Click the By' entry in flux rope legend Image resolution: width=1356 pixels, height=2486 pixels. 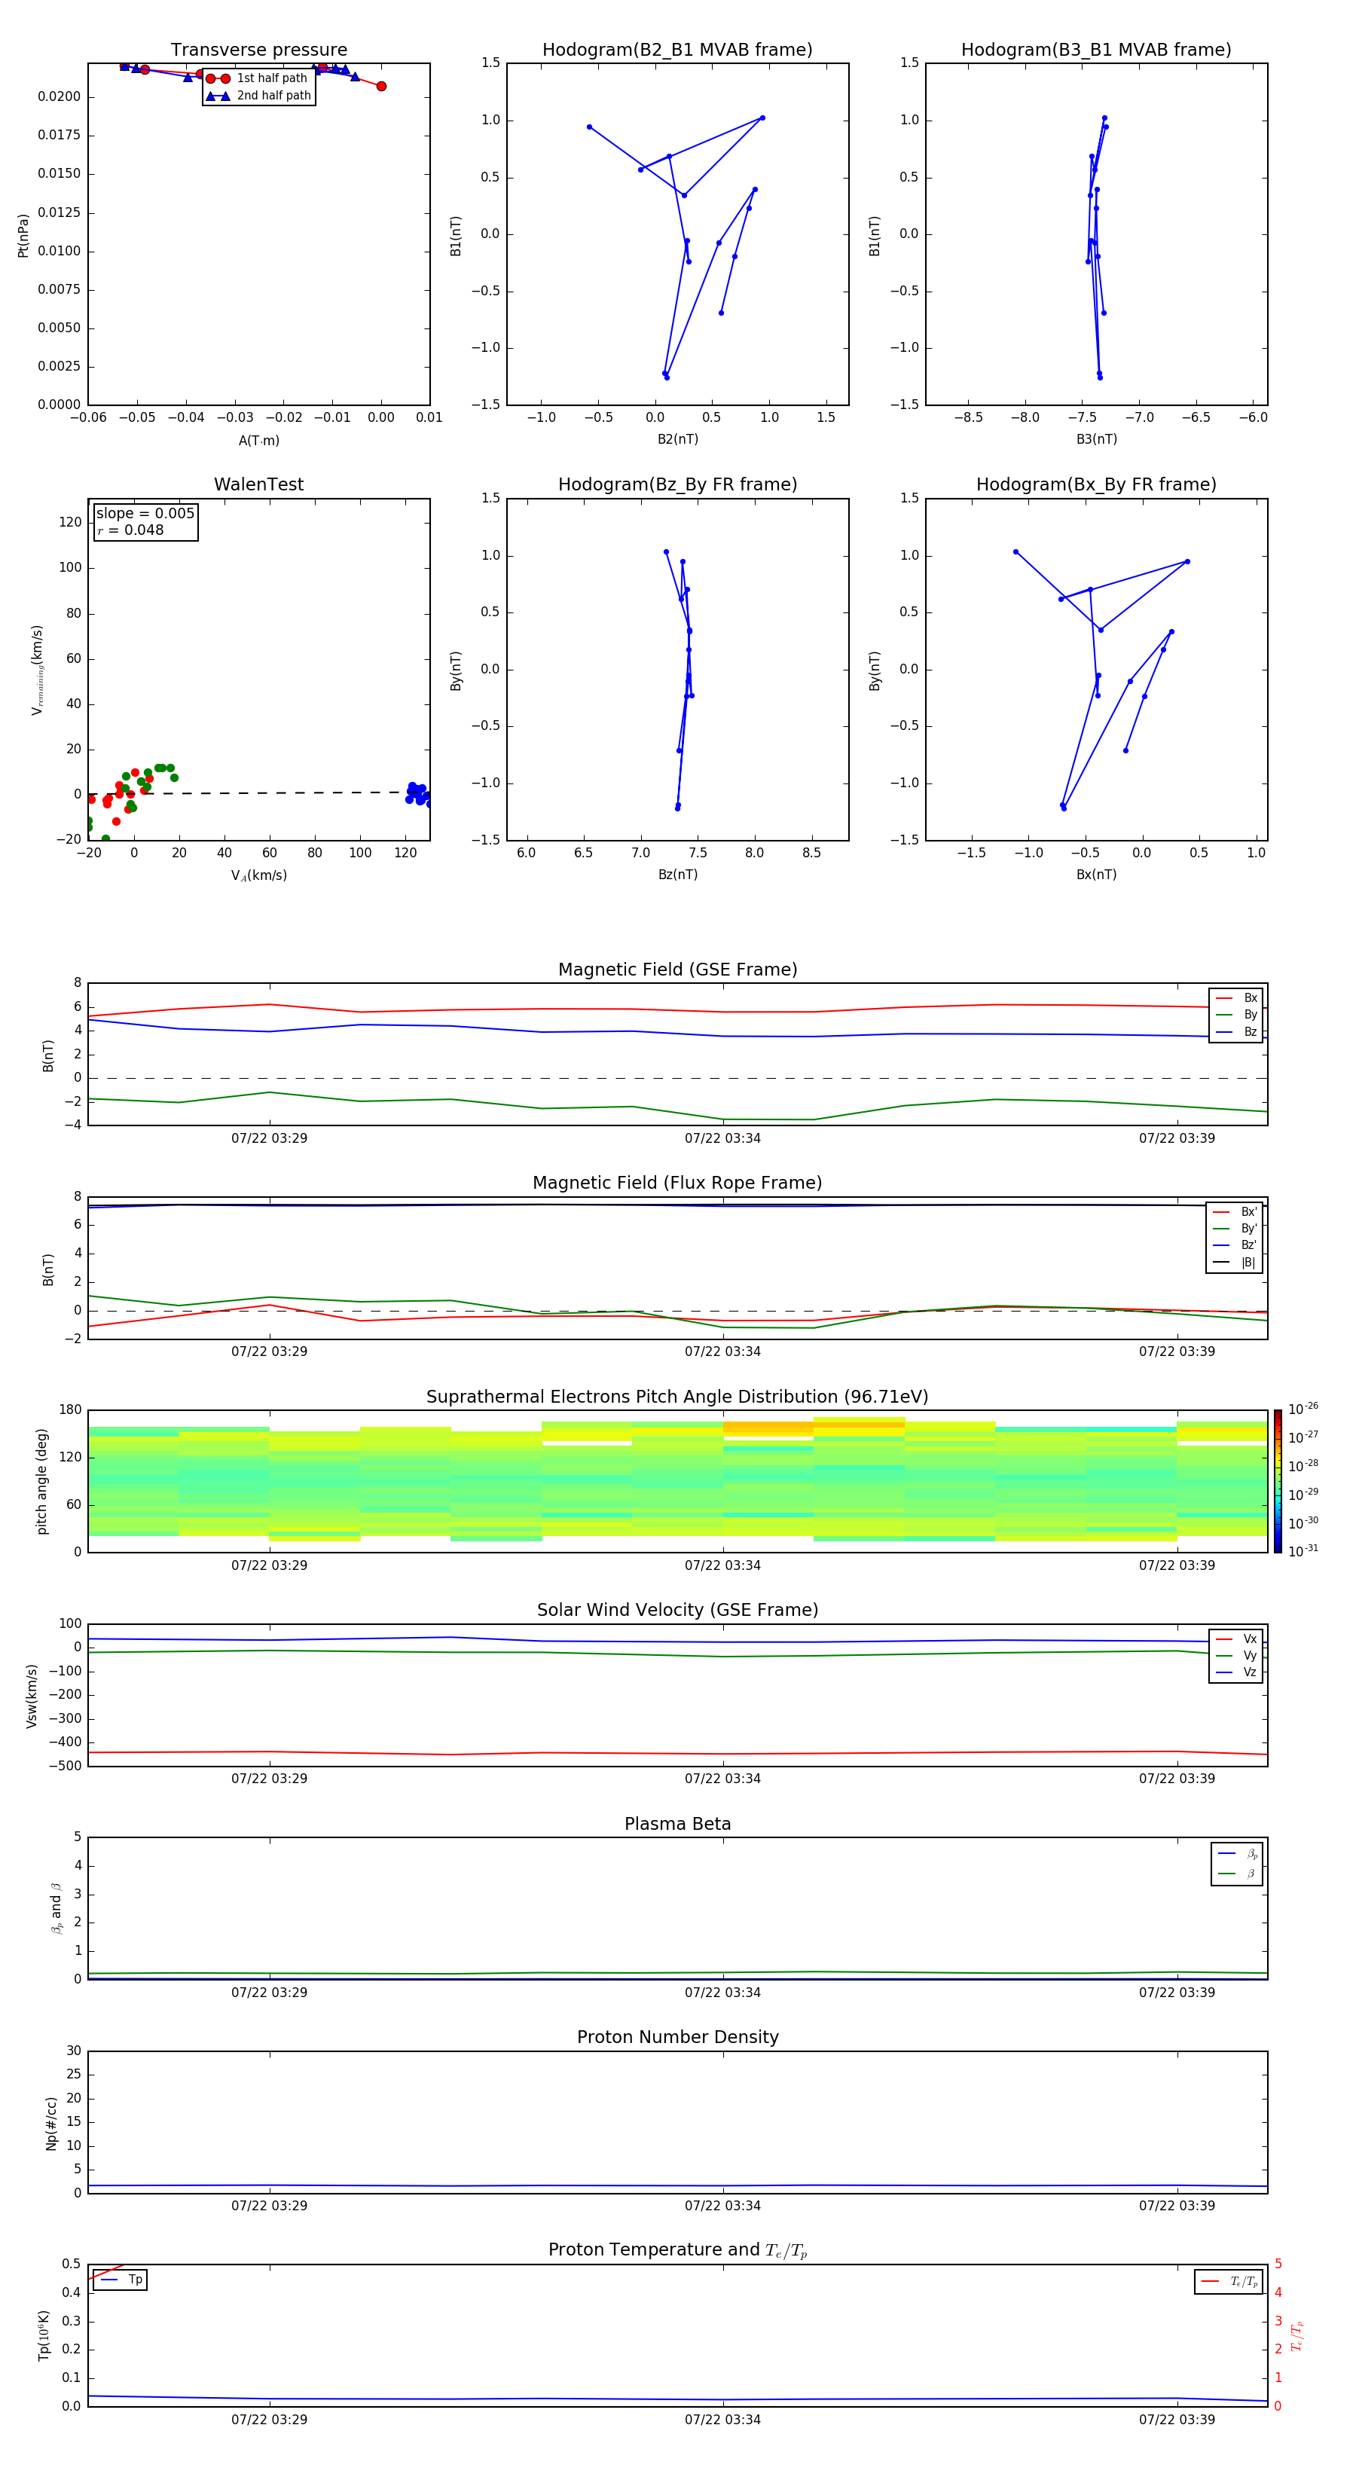(1235, 1229)
